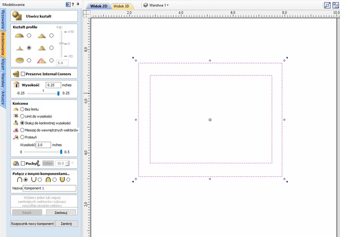This screenshot has height=237, width=340.
Task: Open the Modelowanie side tab
Action: click(3, 44)
